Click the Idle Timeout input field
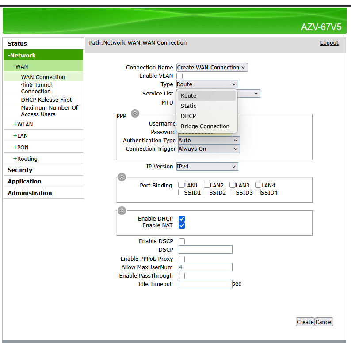Screen dimensions: 351x351 205,284
